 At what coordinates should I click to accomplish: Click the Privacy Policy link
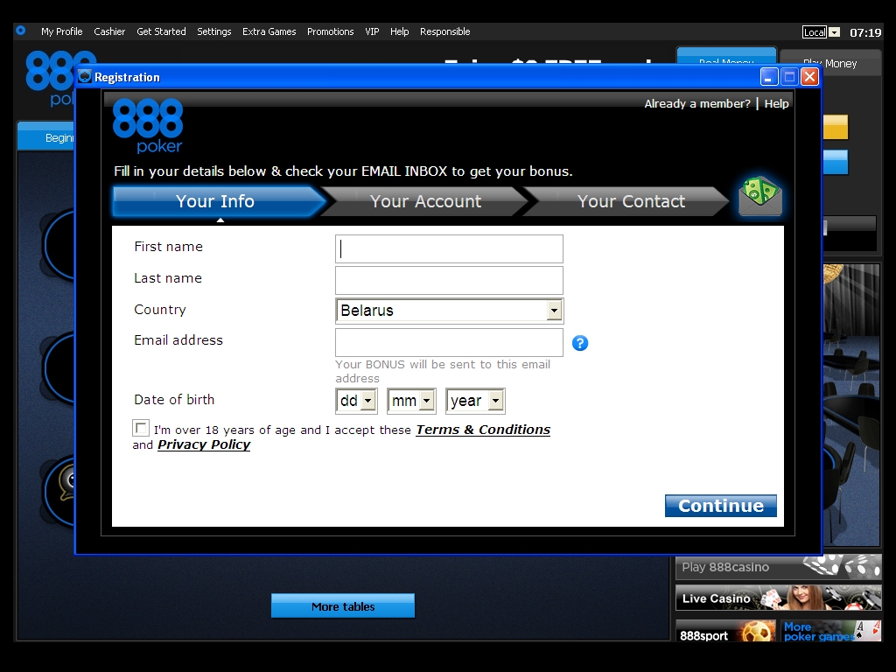tap(204, 444)
